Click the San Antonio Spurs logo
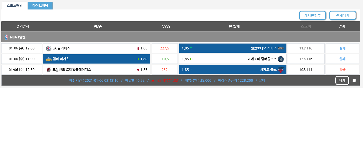363x166 pixels. coord(281,48)
